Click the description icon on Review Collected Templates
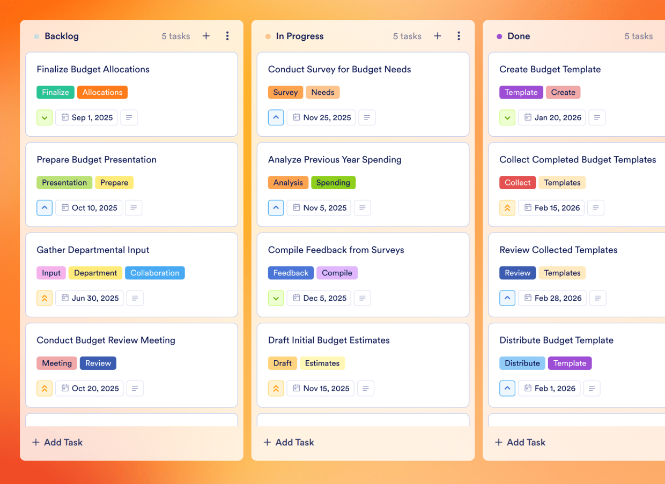 tap(597, 298)
